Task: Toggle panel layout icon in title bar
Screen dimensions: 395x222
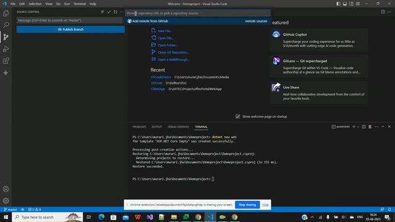Action: pyautogui.click(x=345, y=4)
